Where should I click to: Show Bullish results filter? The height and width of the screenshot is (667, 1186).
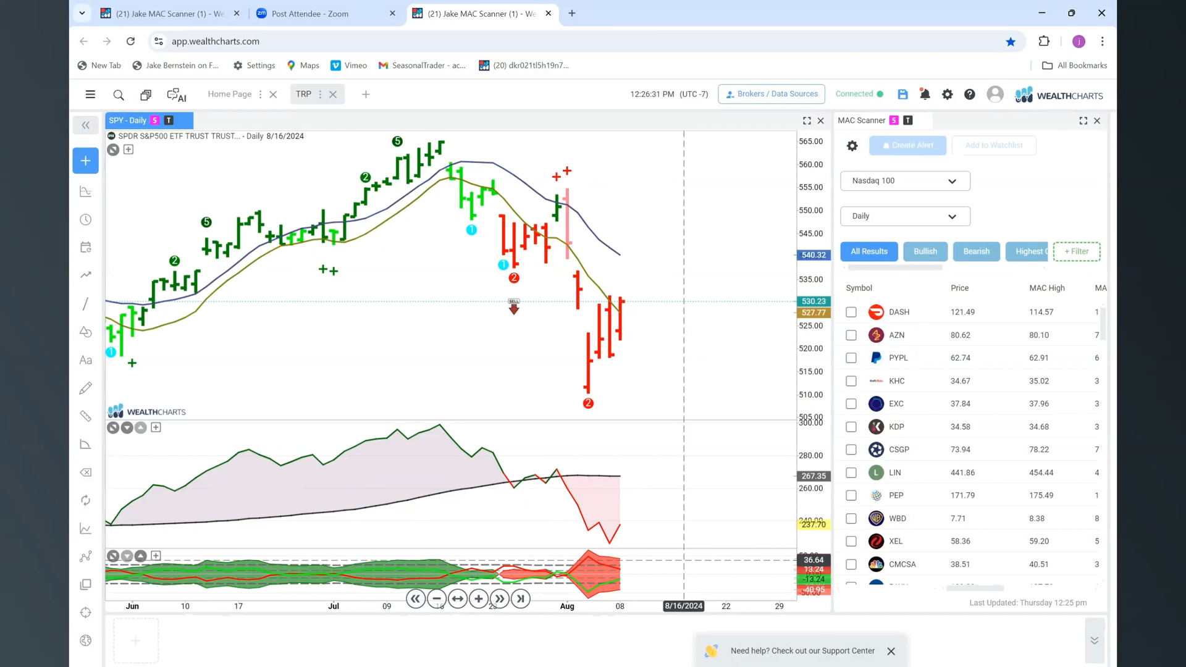(925, 251)
